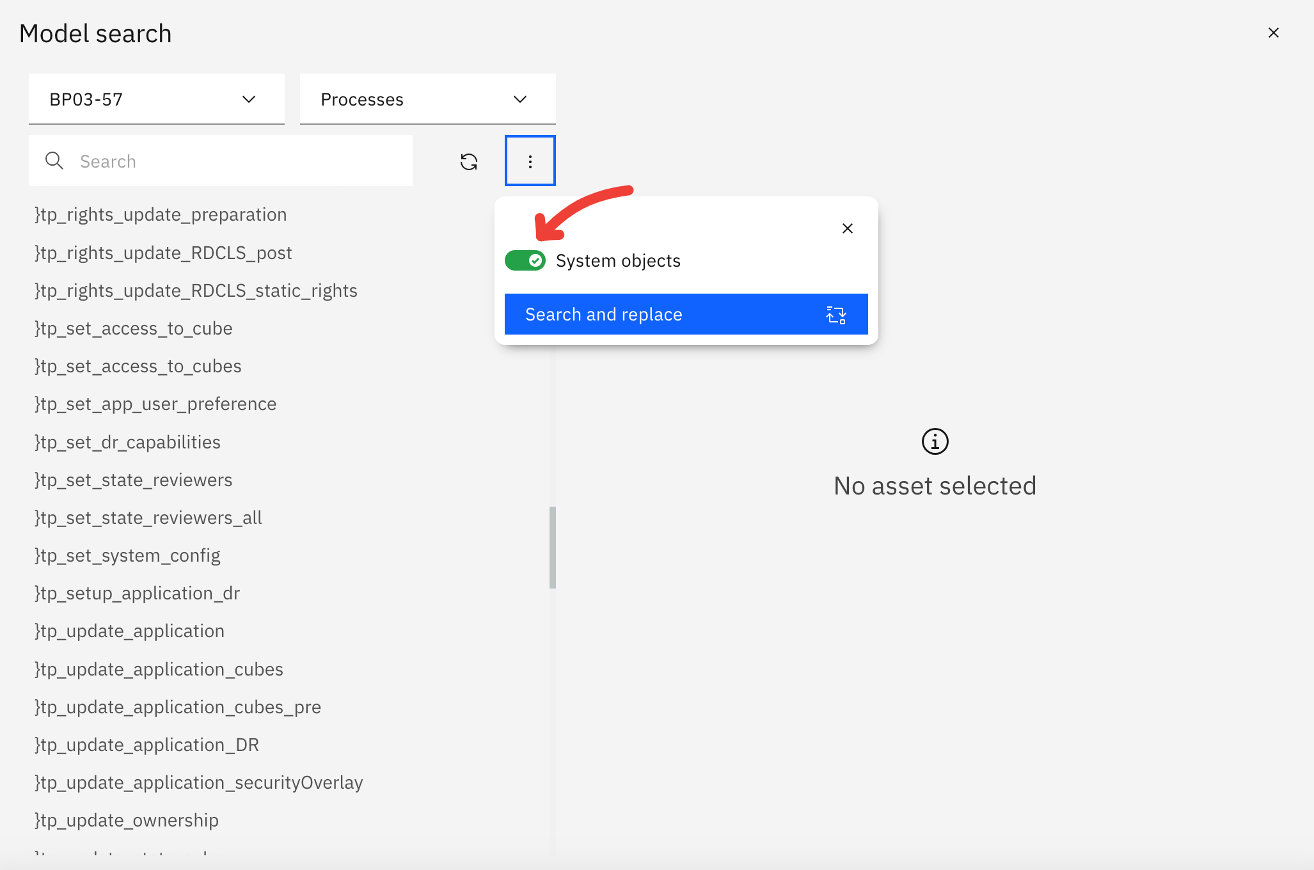Click the Search and replace icon button

click(835, 313)
